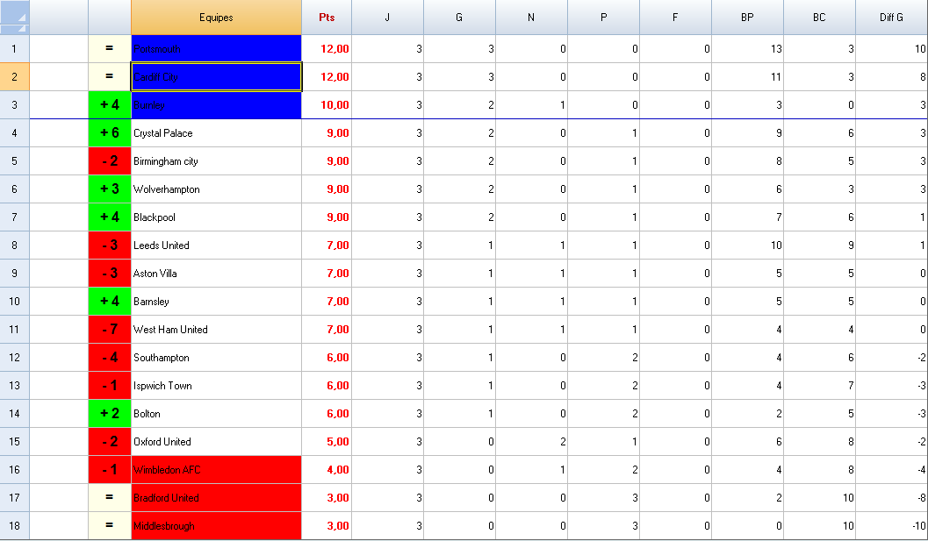Select the Leeds United team cell
The width and height of the screenshot is (928, 541).
click(x=216, y=246)
